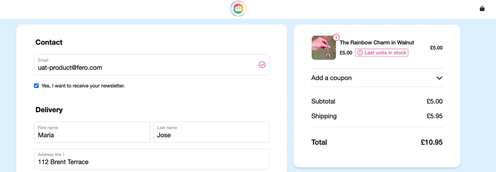496x172 pixels.
Task: Click the £5.95 shipping cost
Action: click(434, 116)
